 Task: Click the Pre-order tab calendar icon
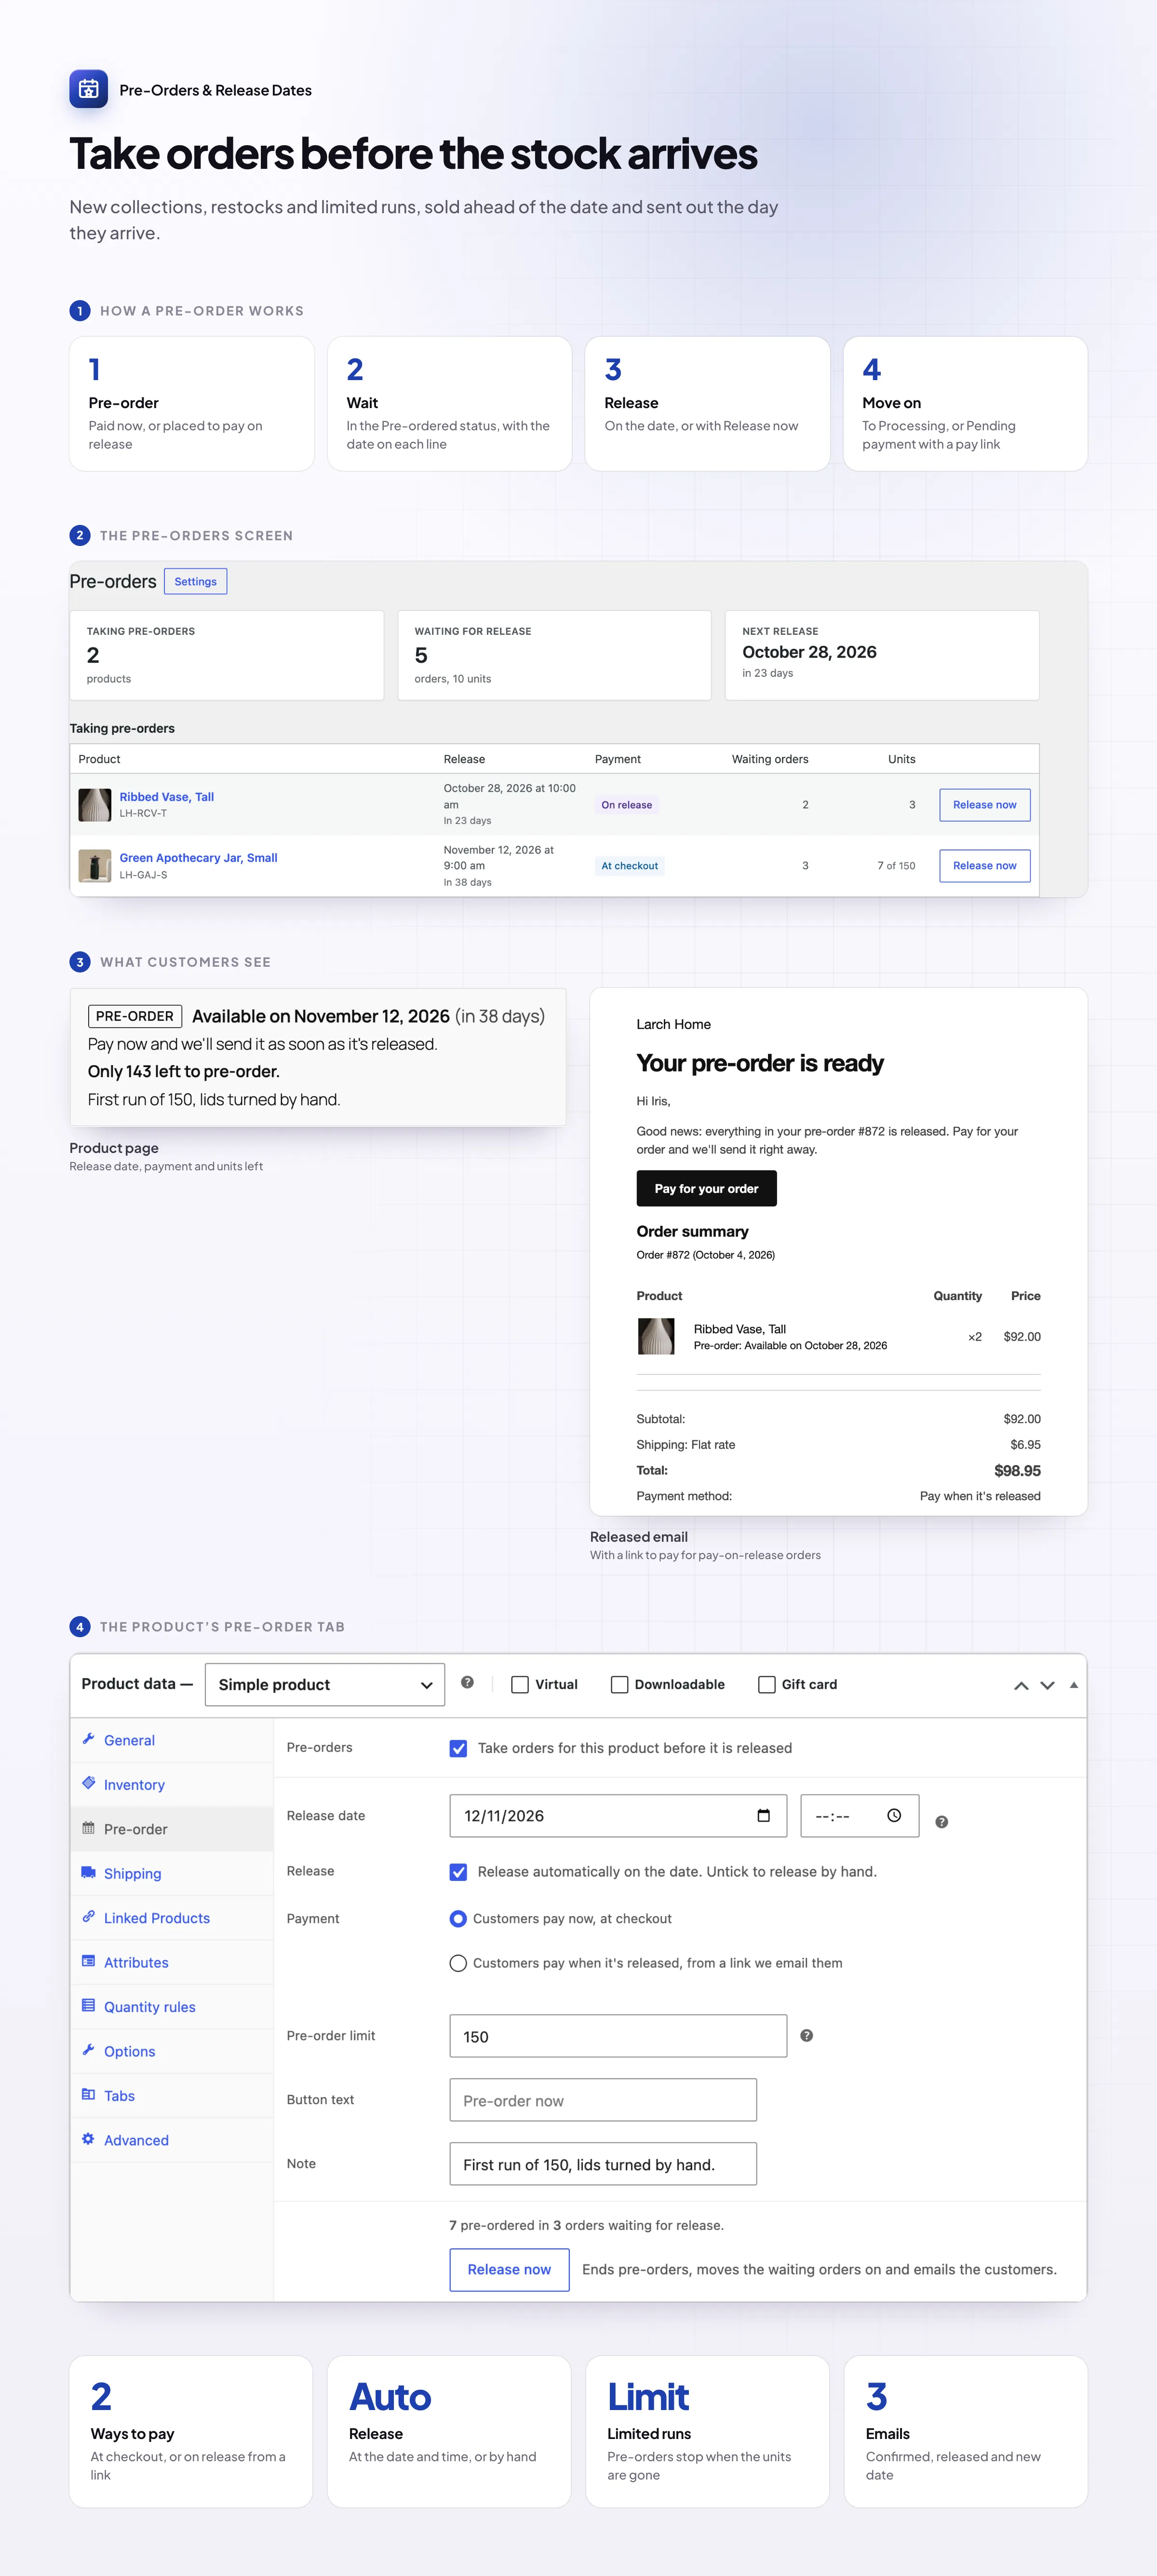coord(88,1828)
